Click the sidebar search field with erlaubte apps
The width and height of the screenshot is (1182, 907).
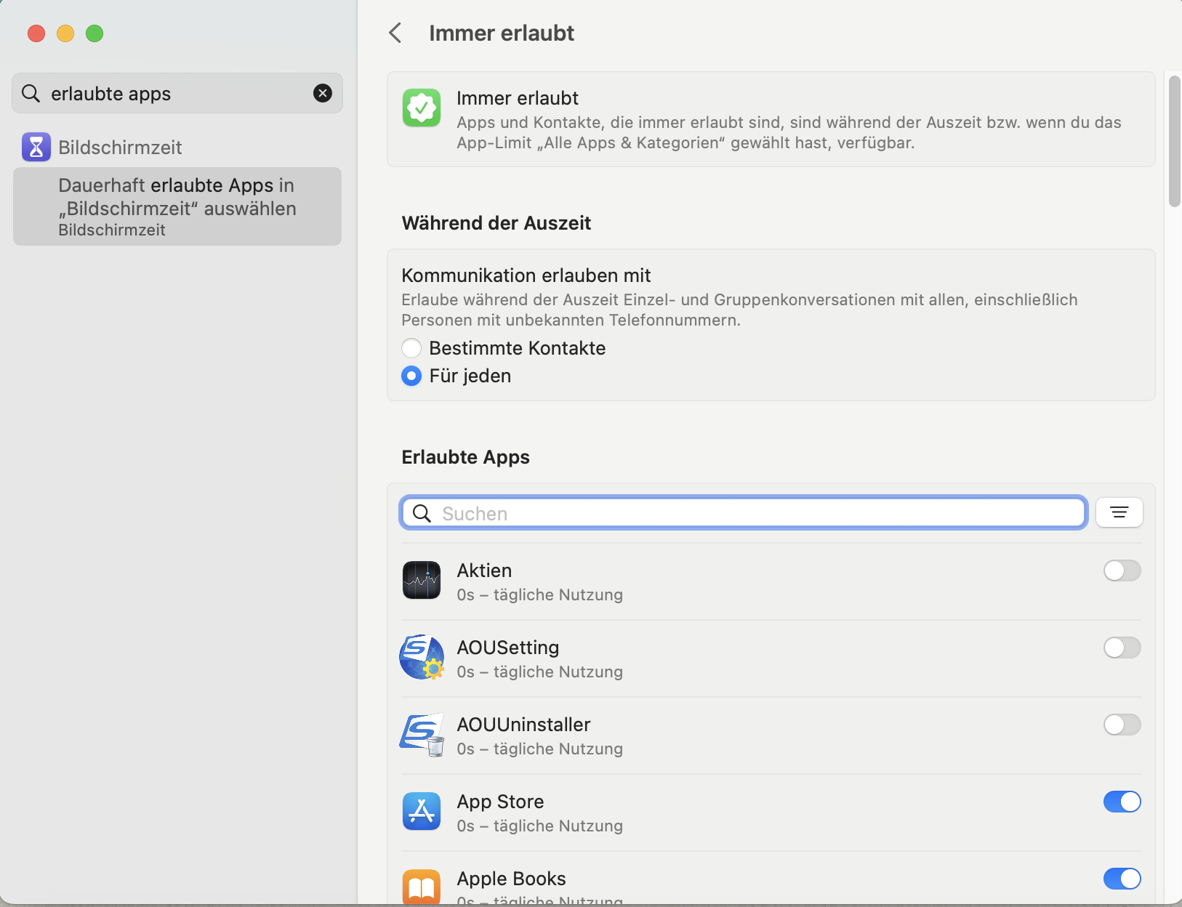(x=174, y=93)
